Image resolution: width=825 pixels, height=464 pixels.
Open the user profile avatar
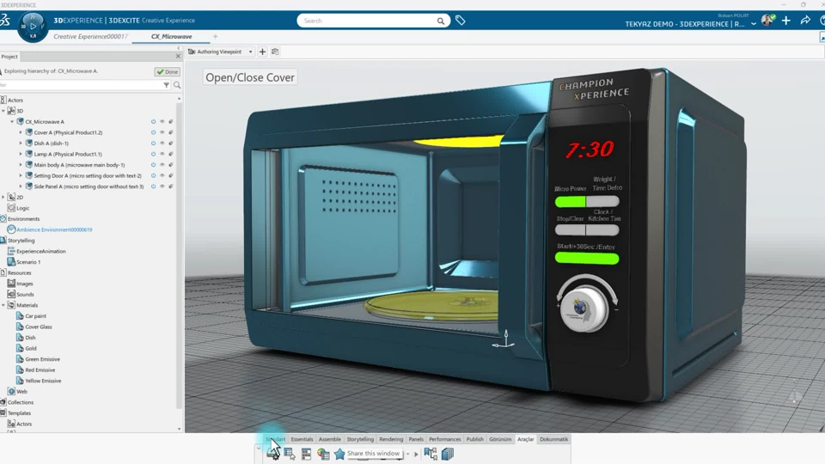pyautogui.click(x=767, y=21)
